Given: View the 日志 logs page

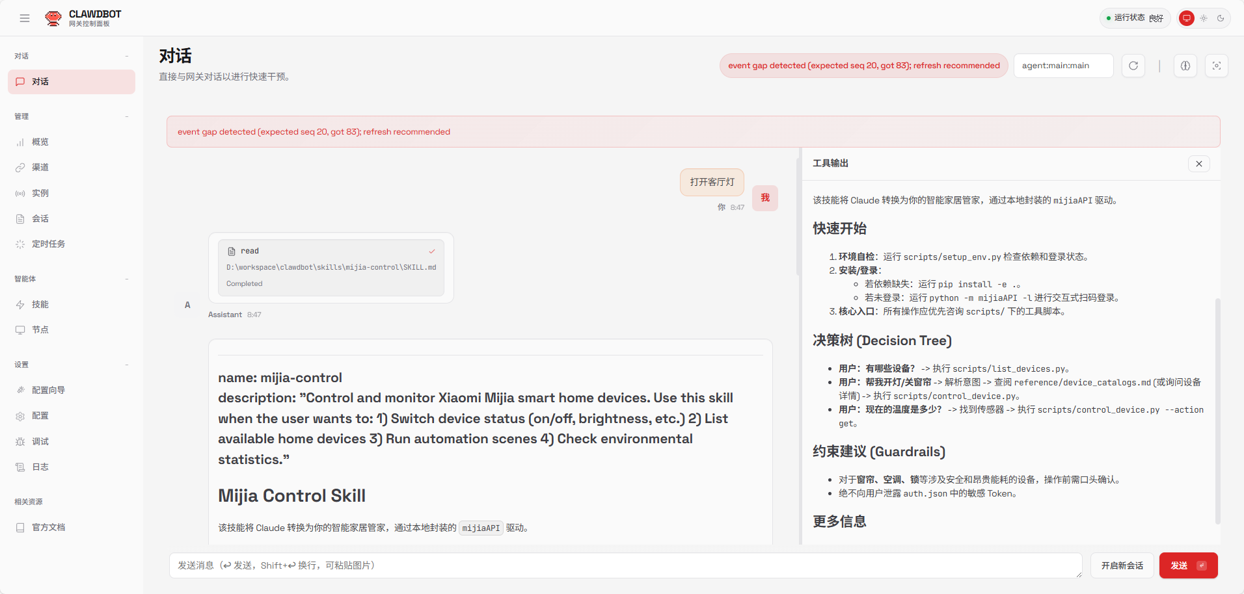Looking at the screenshot, I should coord(39,467).
